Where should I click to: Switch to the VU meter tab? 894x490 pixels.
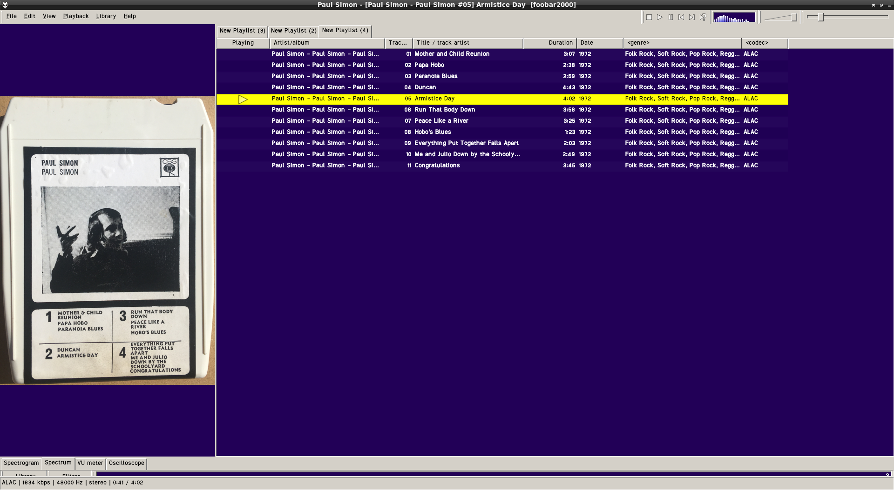point(90,463)
